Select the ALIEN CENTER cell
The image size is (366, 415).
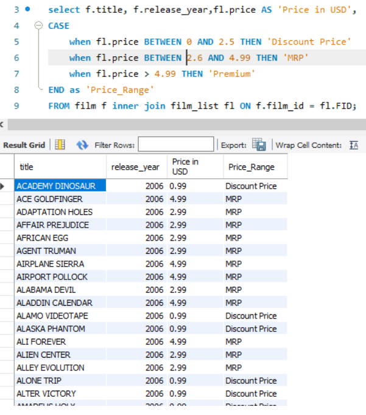coord(60,355)
